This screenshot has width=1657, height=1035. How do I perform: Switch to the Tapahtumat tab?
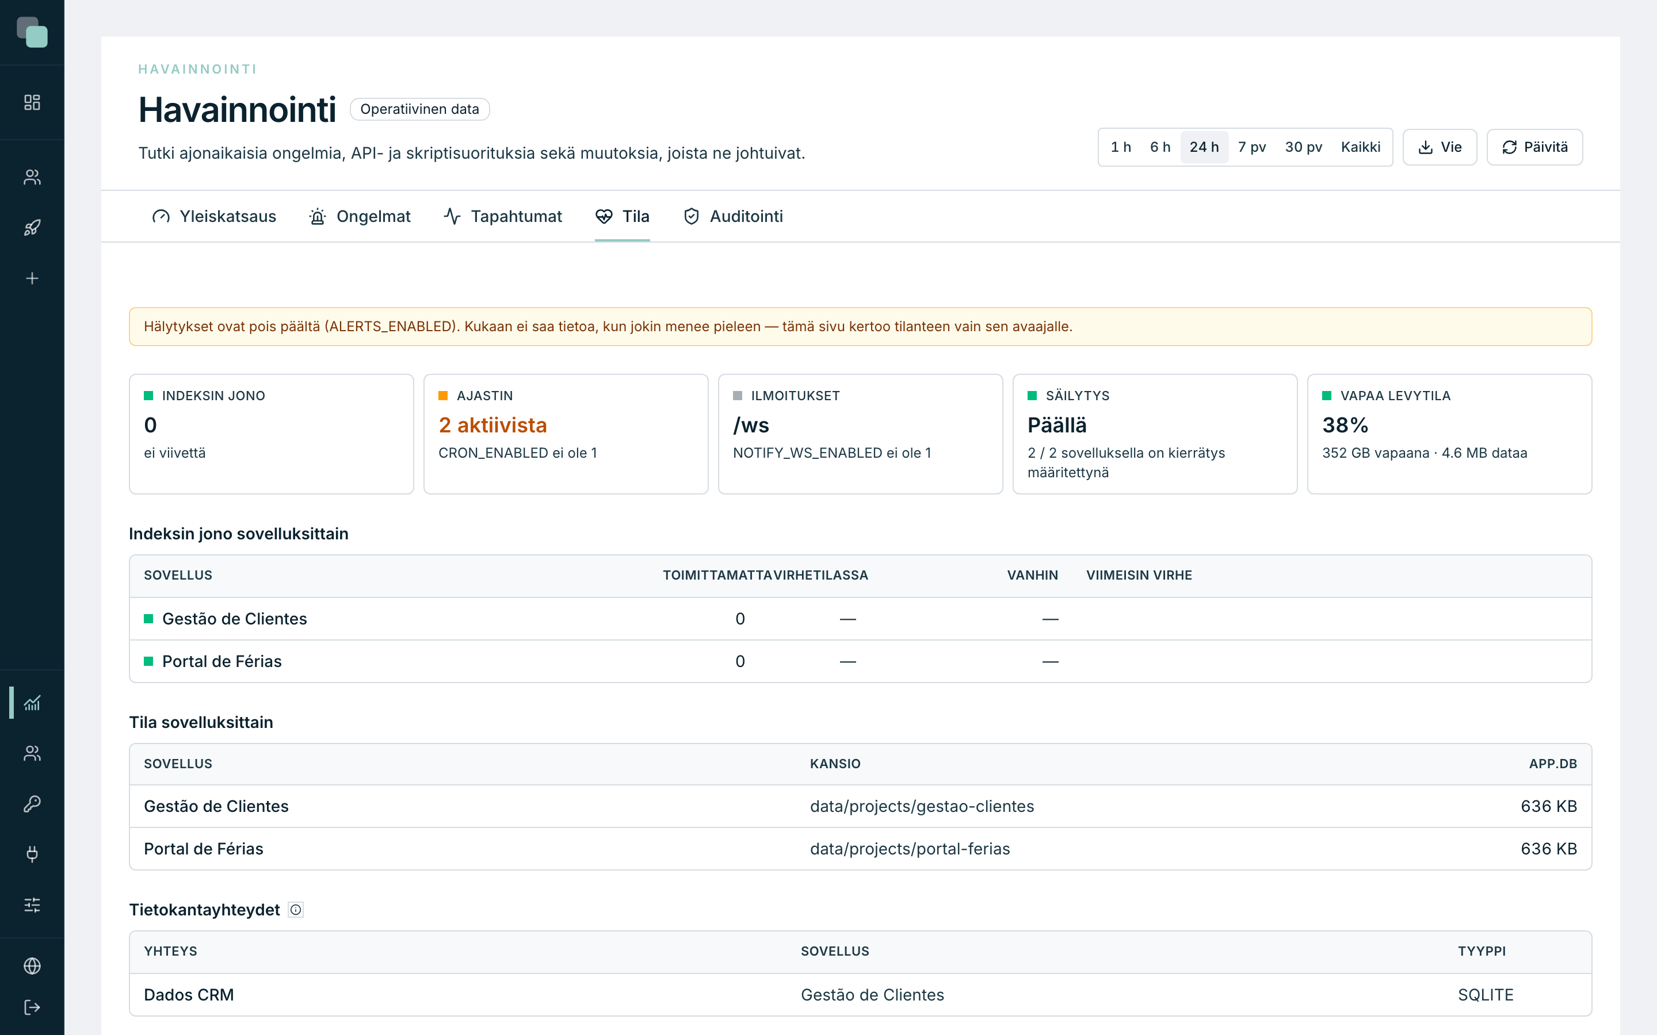[503, 216]
